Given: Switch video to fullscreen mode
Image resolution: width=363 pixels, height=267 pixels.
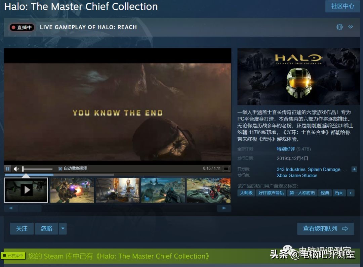Looking at the screenshot, I should click(226, 169).
